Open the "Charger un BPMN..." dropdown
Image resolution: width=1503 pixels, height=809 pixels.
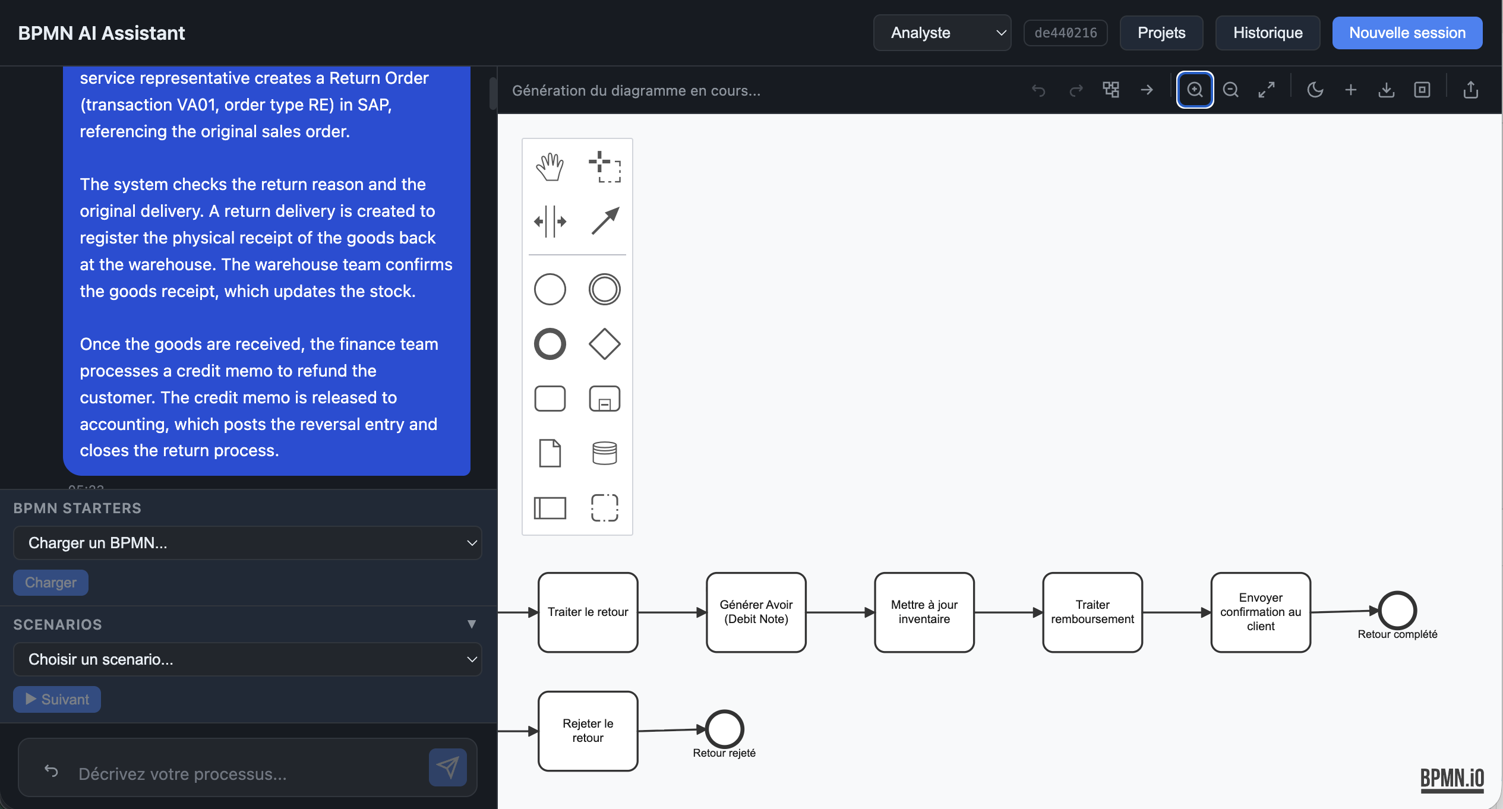[x=247, y=542]
